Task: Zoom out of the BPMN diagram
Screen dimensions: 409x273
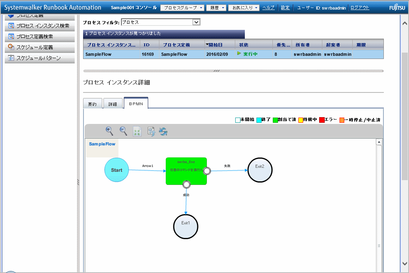Action: [x=123, y=131]
